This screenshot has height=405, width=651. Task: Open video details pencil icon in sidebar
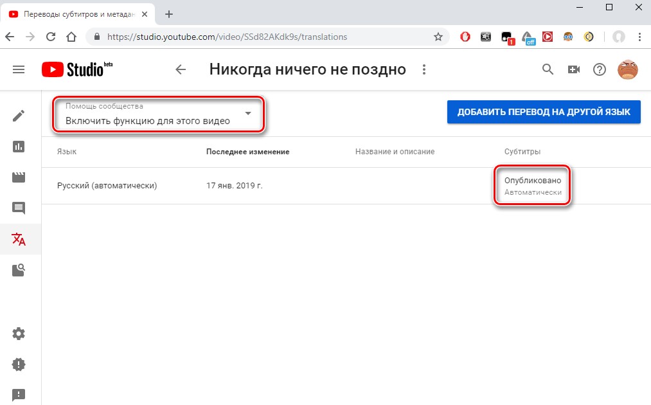19,116
